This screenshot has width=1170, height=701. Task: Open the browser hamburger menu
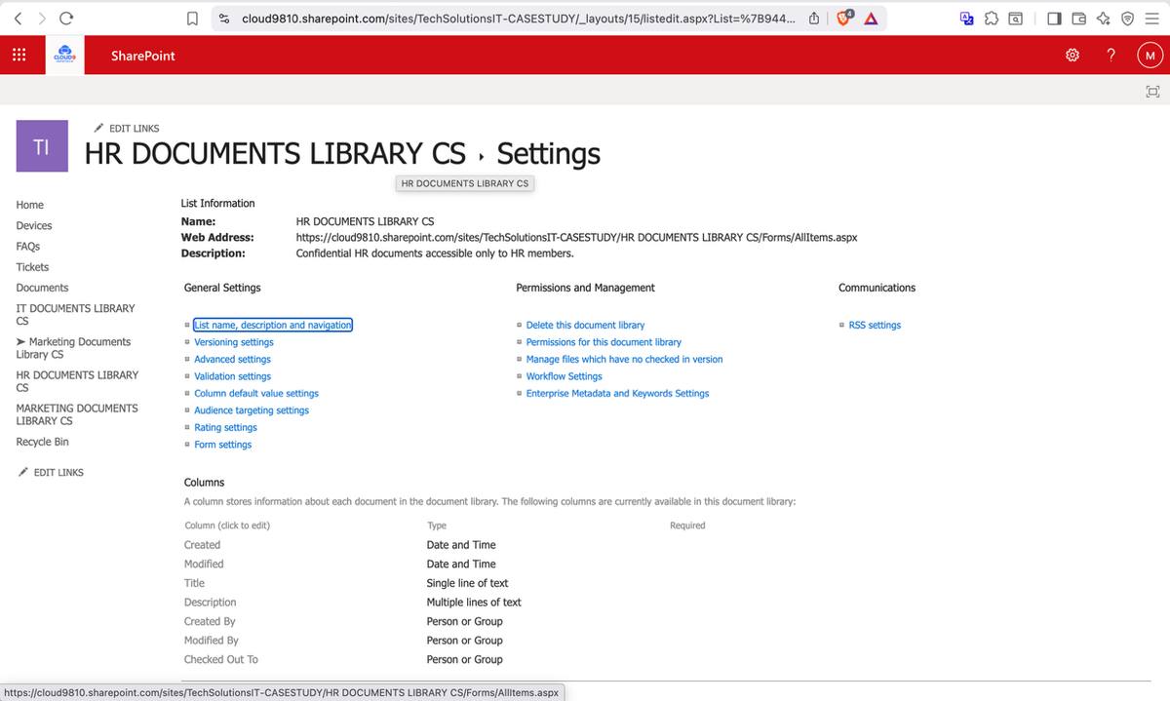point(1151,18)
